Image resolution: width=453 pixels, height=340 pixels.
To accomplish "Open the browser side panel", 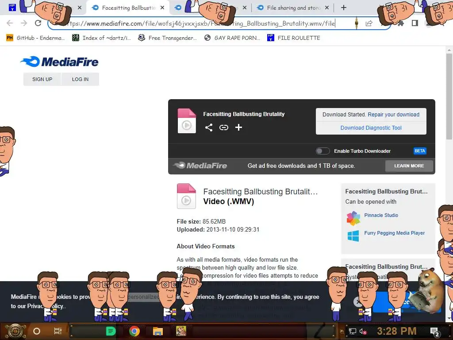I will click(x=415, y=23).
